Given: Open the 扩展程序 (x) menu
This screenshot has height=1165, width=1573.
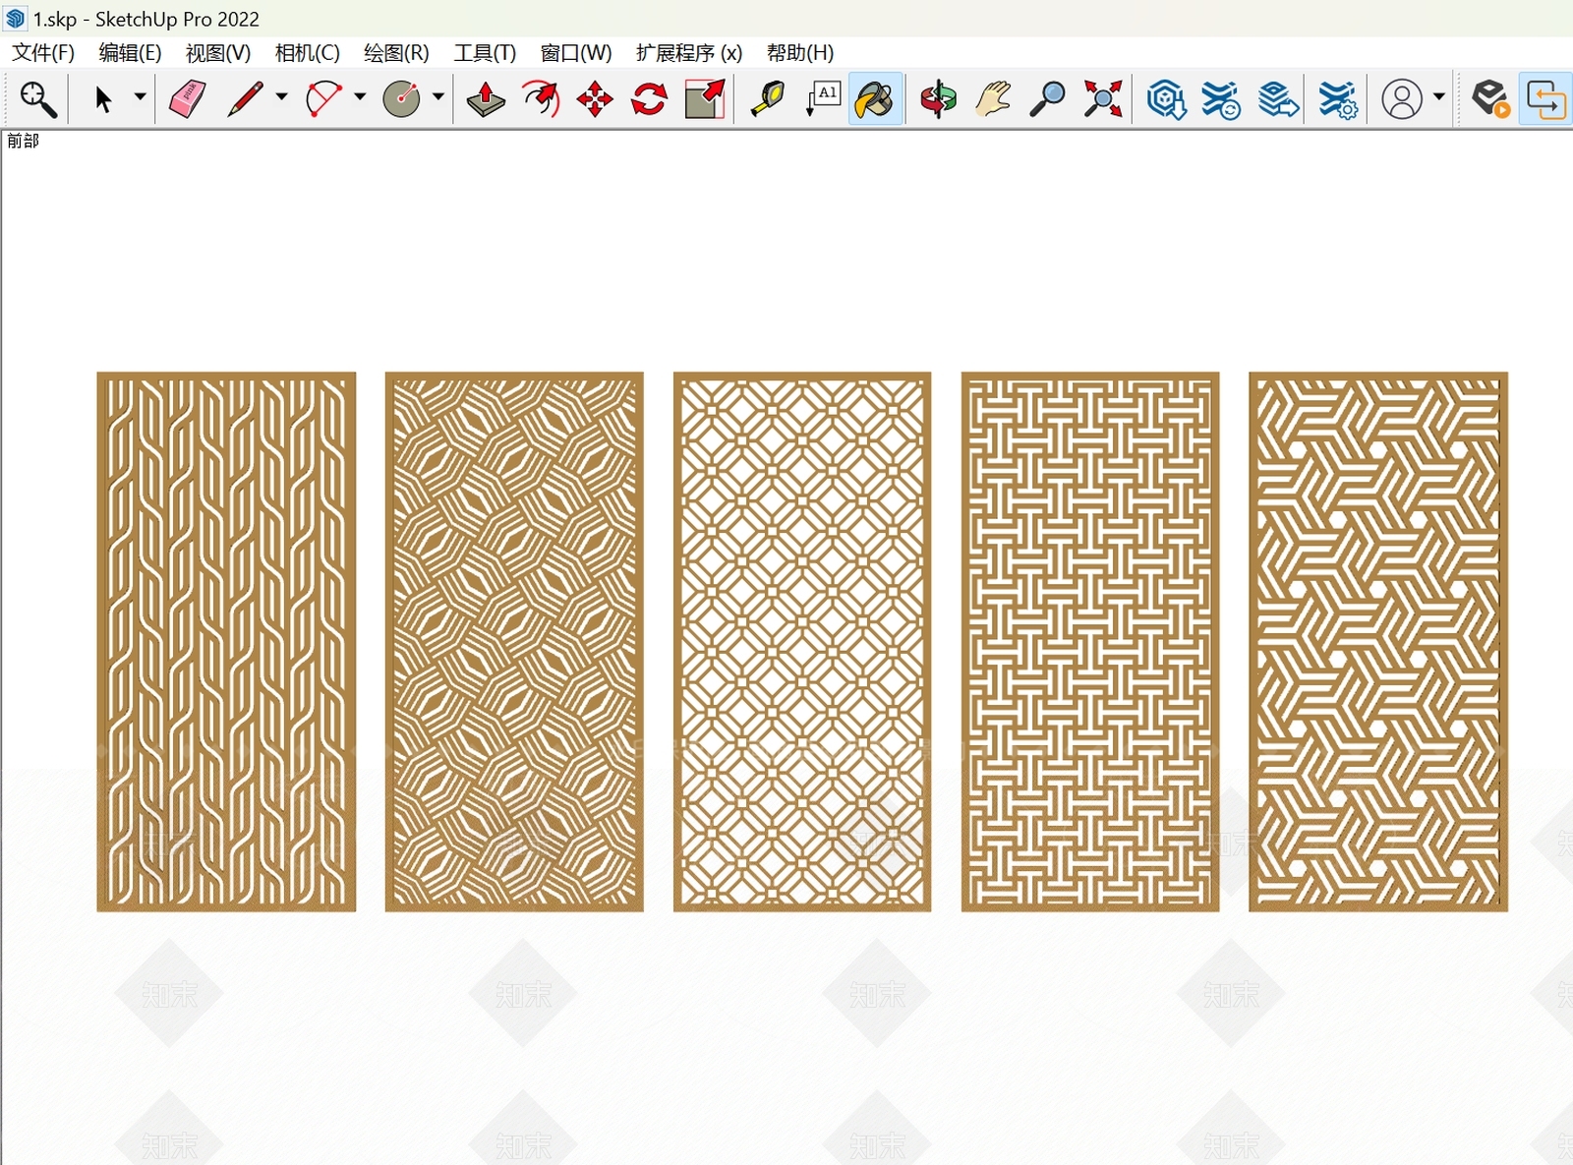Looking at the screenshot, I should [x=689, y=53].
